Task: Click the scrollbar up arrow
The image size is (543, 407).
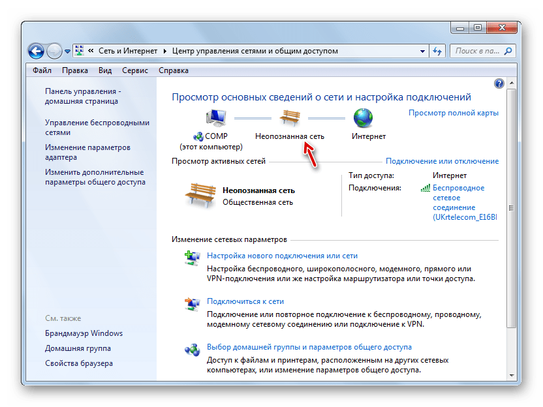Action: (512, 83)
